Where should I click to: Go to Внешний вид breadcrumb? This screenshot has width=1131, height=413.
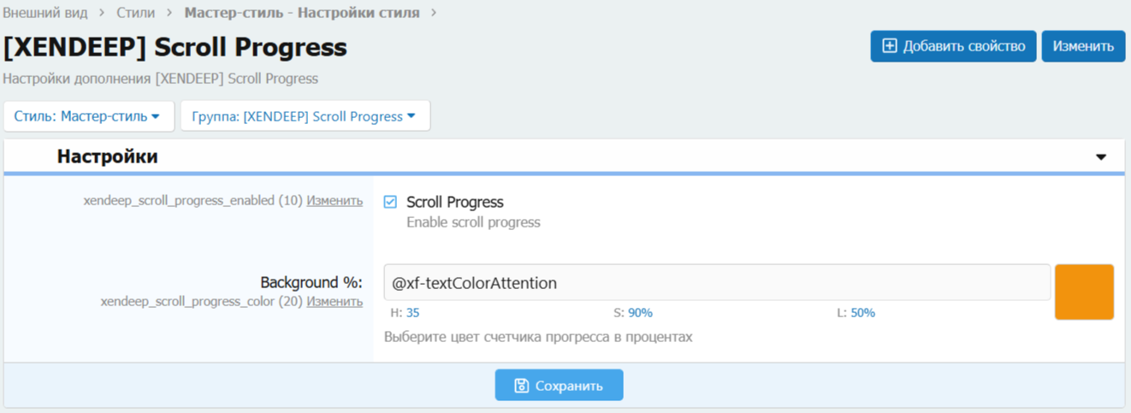coord(45,13)
